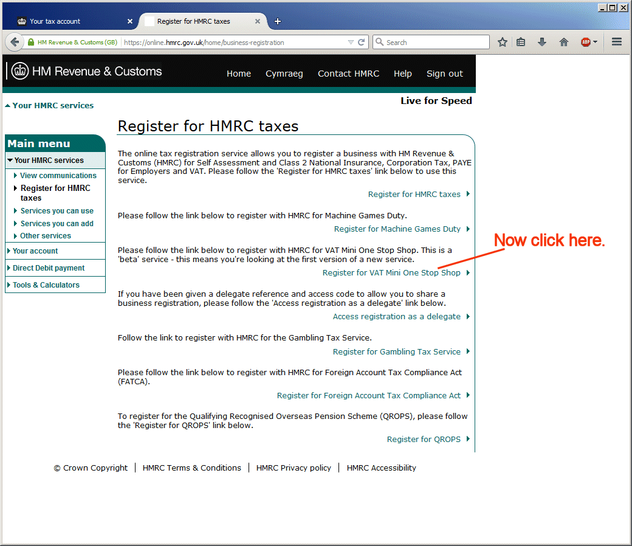This screenshot has height=546, width=632.
Task: Select 'Register for HMRC taxes' sidebar item
Action: [x=55, y=193]
